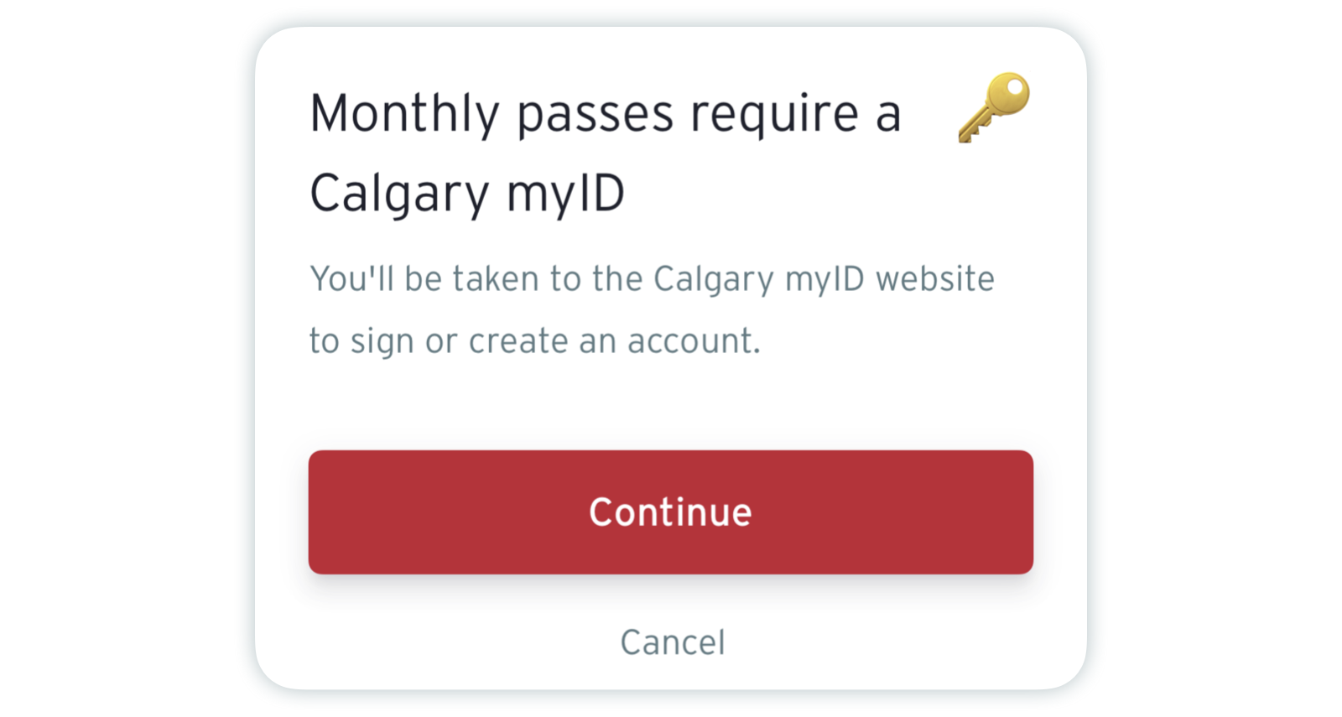Click the golden key icon
Image resolution: width=1342 pixels, height=717 pixels.
pos(994,107)
